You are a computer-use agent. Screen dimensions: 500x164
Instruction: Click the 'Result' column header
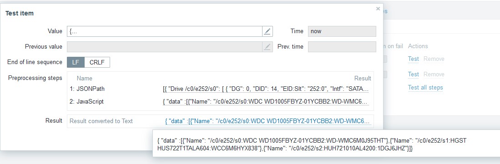click(x=363, y=78)
